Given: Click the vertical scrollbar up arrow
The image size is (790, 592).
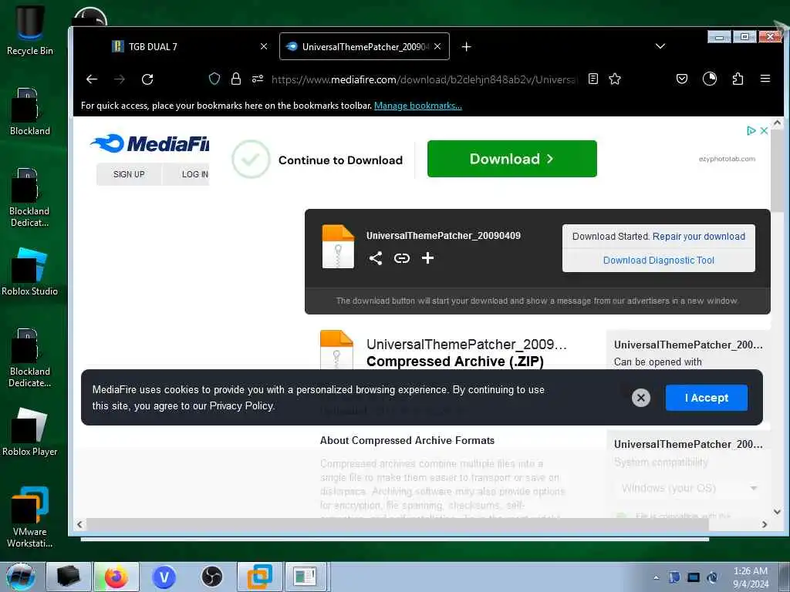Looking at the screenshot, I should (777, 123).
